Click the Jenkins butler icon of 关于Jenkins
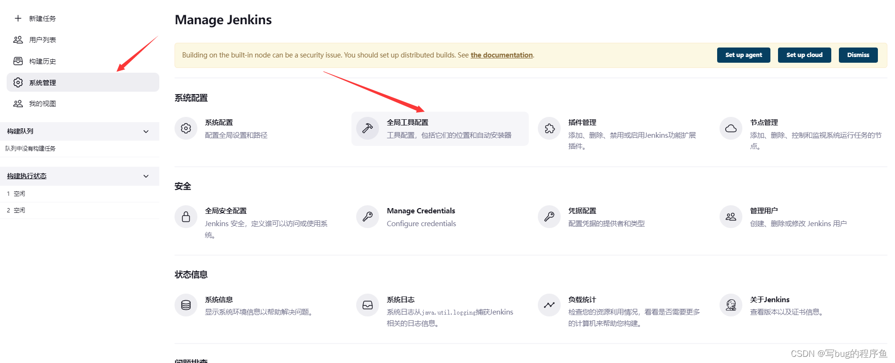Viewport: 895px width, 363px height. point(731,305)
